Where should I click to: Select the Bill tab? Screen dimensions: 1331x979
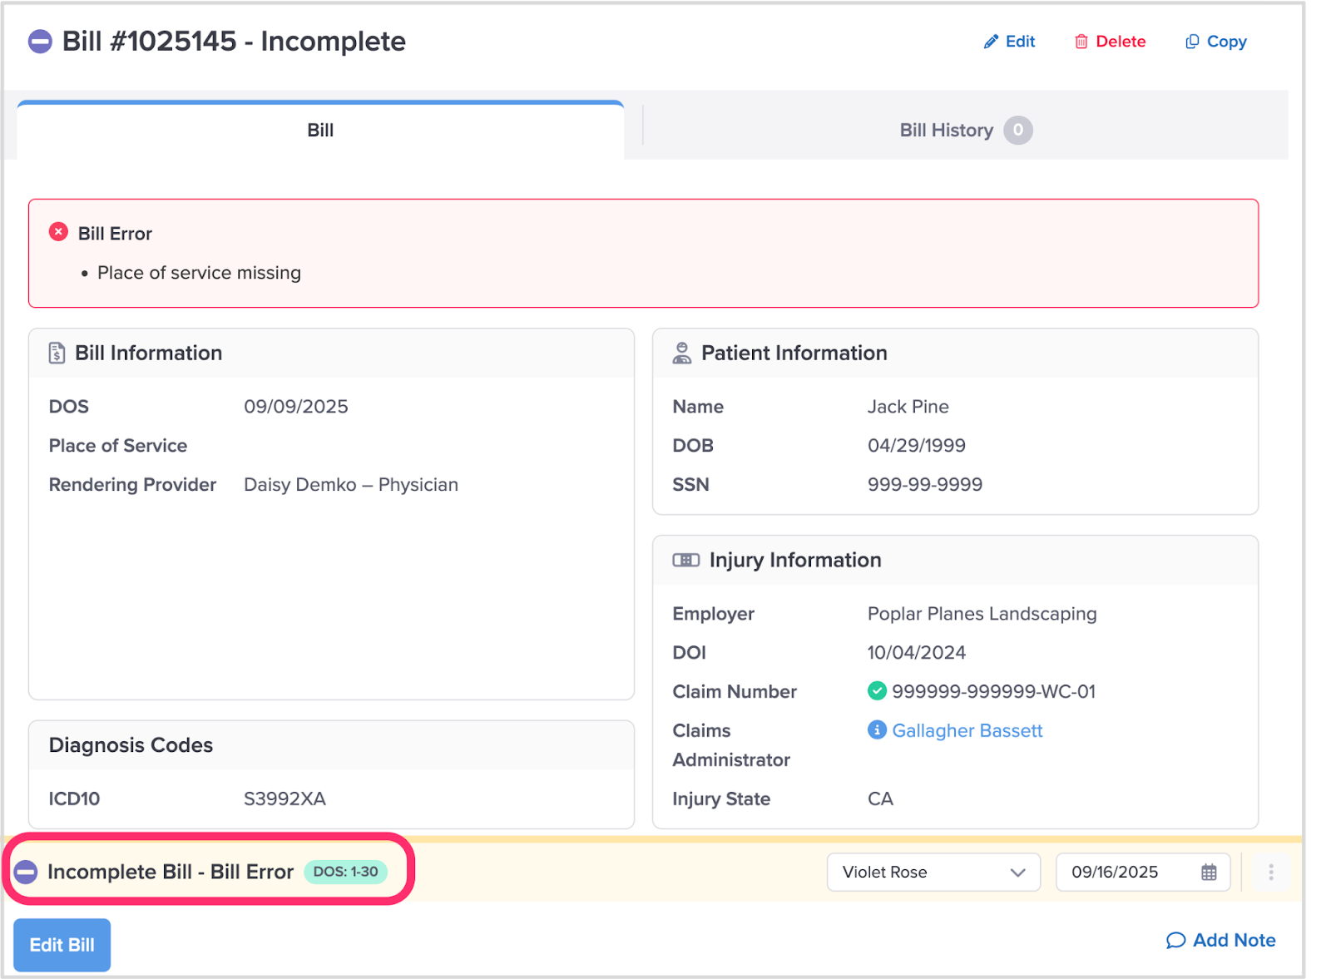click(x=320, y=131)
